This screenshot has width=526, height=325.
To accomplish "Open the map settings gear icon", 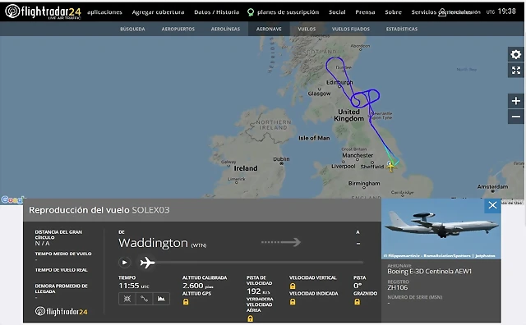I will pyautogui.click(x=516, y=54).
